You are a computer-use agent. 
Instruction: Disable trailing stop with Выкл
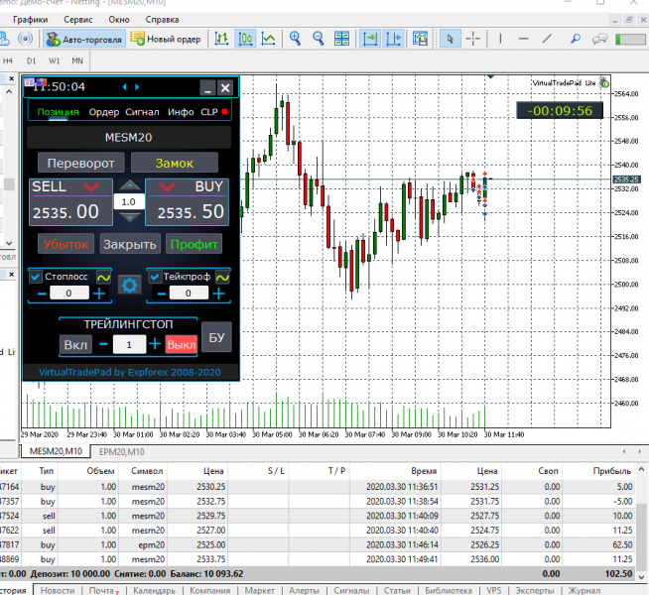click(x=181, y=344)
